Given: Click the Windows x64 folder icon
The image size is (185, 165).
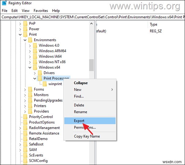Looking at the screenshot, I should coord(35,67).
